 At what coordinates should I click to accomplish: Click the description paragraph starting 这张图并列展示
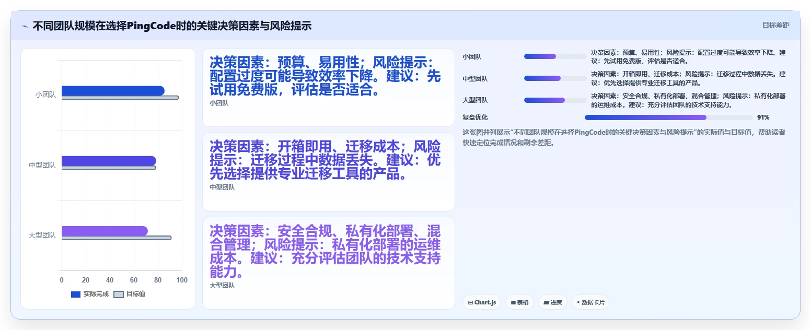(623, 137)
